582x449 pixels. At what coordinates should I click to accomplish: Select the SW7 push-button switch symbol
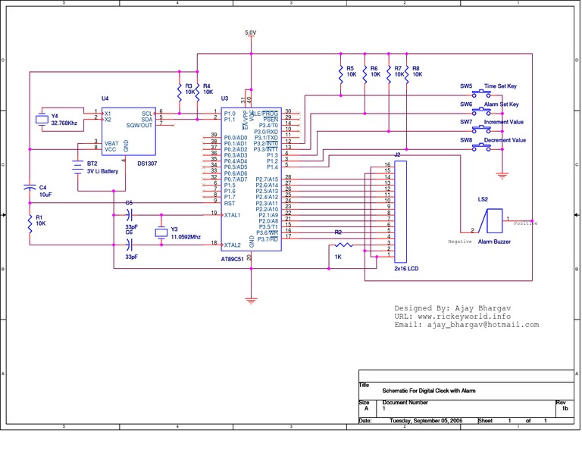click(x=481, y=129)
